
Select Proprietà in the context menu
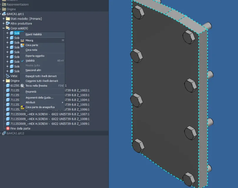pos(31,92)
